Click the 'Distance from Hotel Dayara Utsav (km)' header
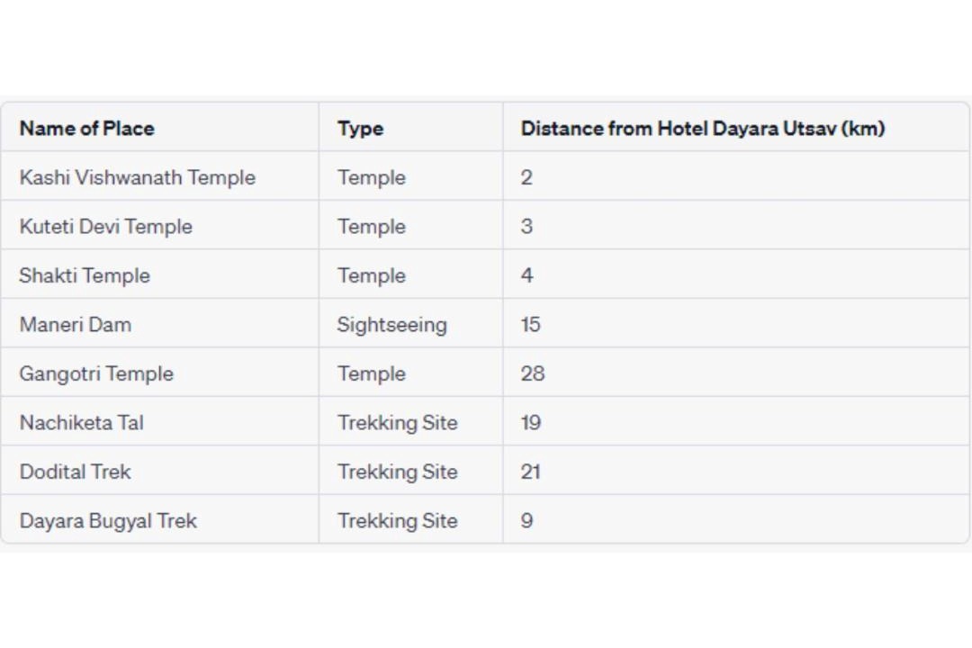This screenshot has height=648, width=972. (x=702, y=129)
